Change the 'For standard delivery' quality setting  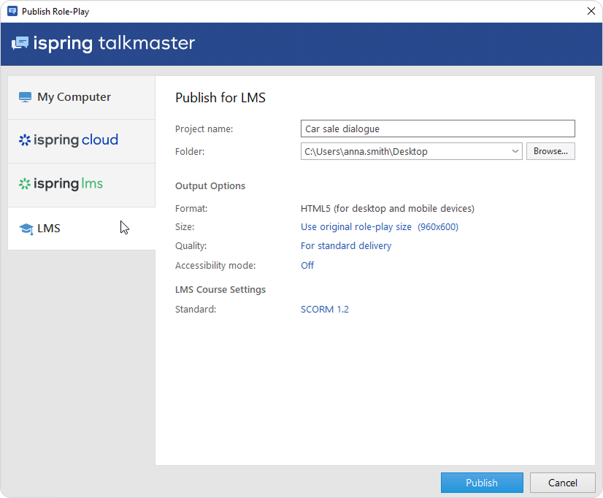pyautogui.click(x=346, y=246)
